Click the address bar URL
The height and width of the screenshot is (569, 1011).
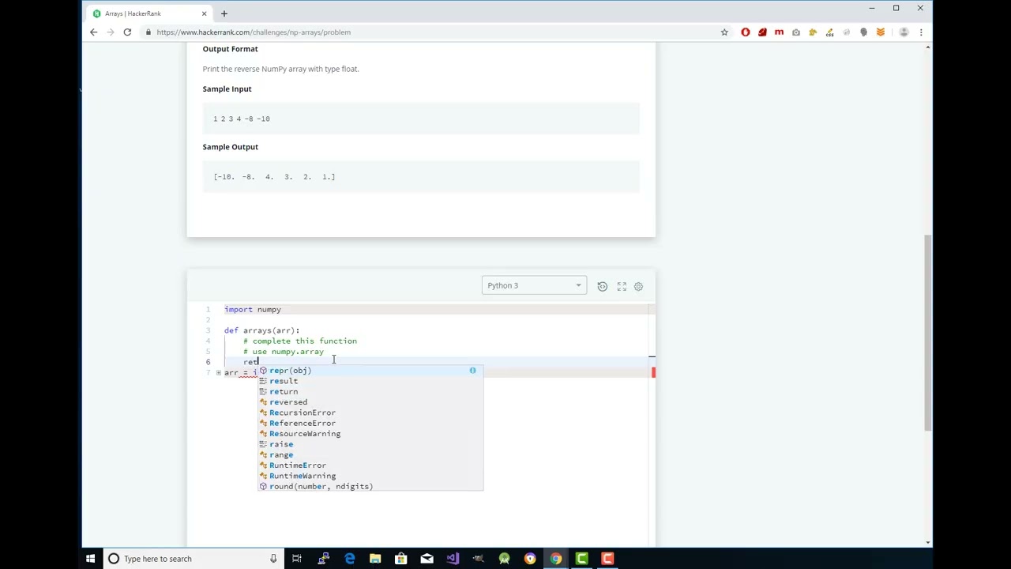tap(254, 32)
